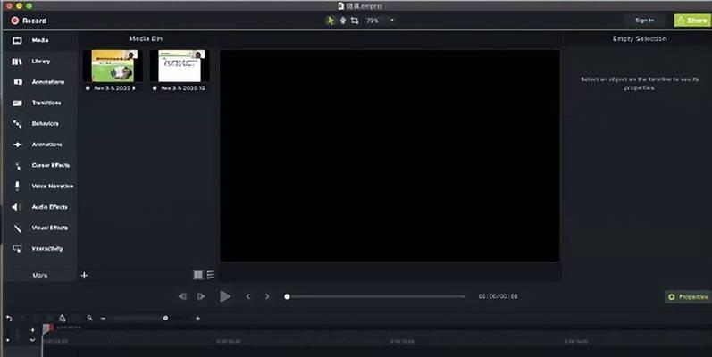Viewport: 712px width, 357px height.
Task: Select the arrow edit mode tool
Action: coord(331,21)
